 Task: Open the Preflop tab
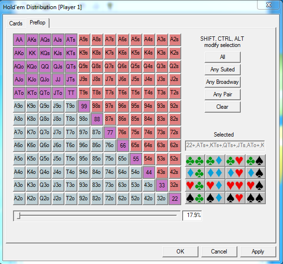(37, 23)
